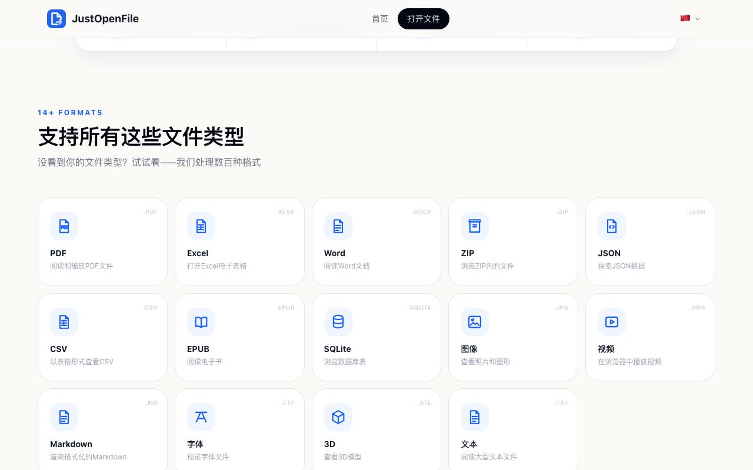Image resolution: width=753 pixels, height=470 pixels.
Task: Select the 3D card title
Action: click(x=330, y=444)
